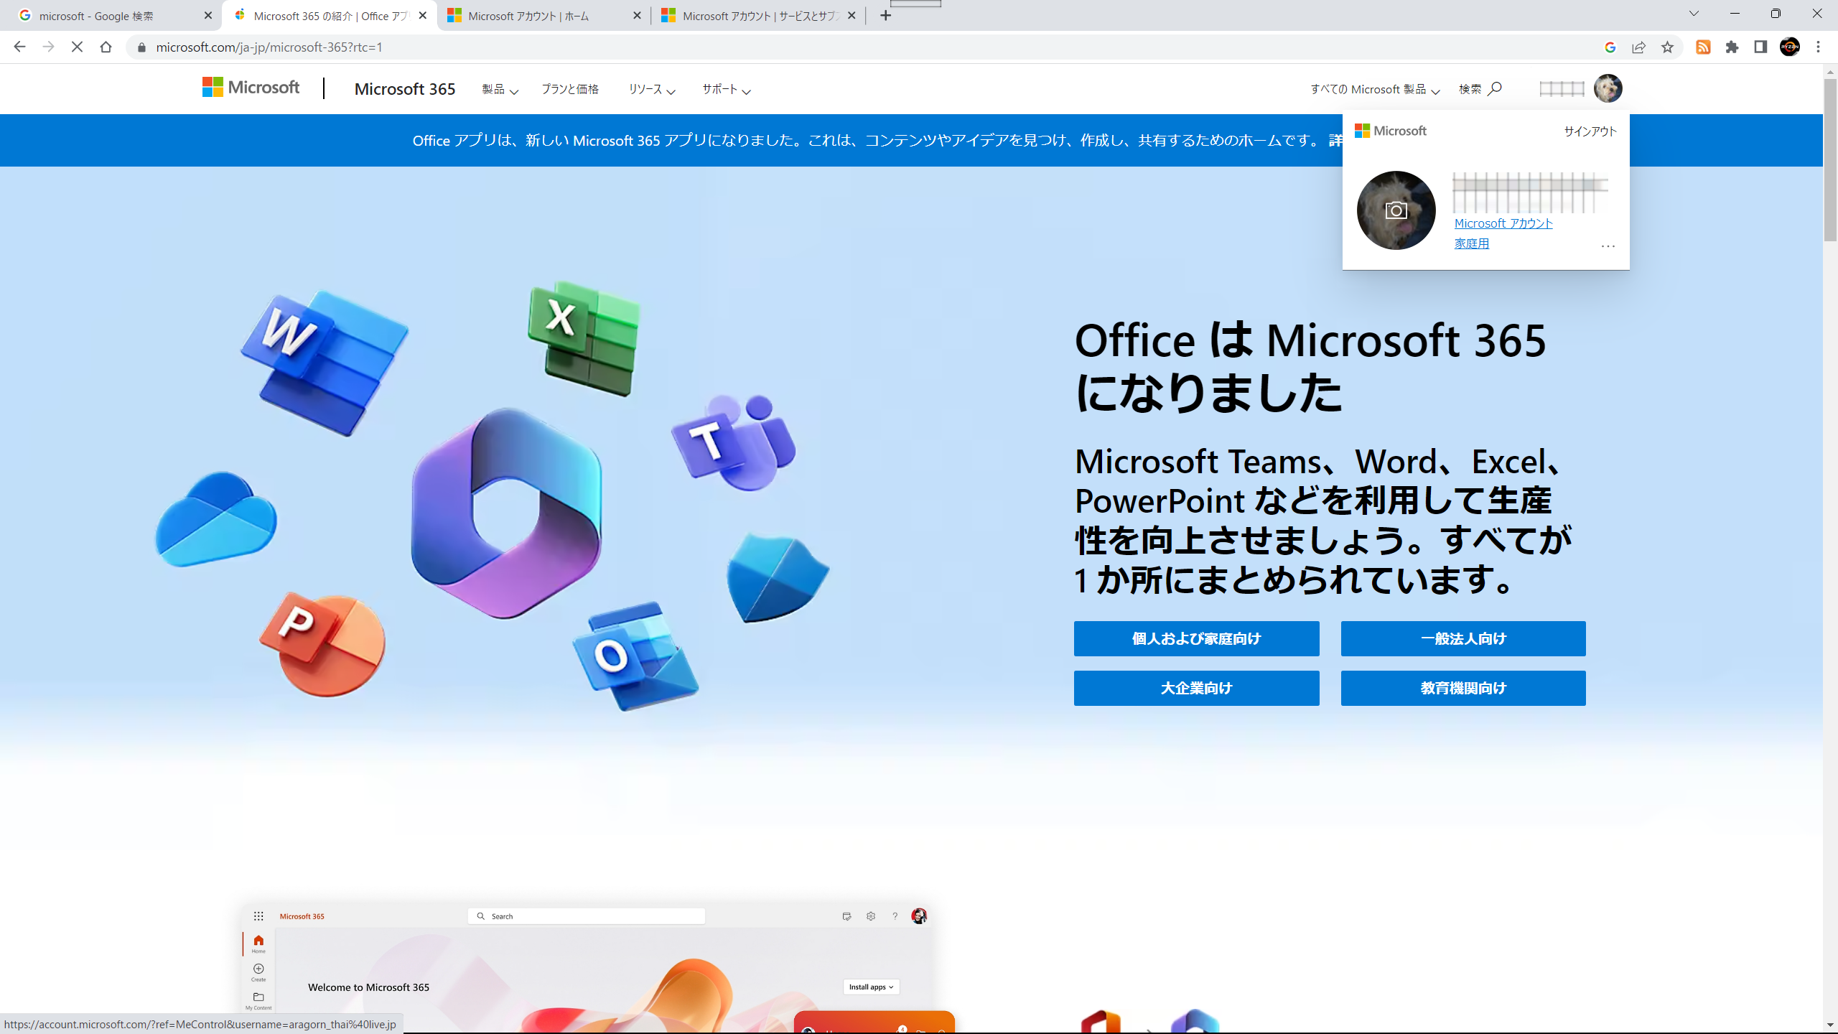Open the tab search chevron in title bar
Viewport: 1838px width, 1034px height.
pyautogui.click(x=1694, y=14)
